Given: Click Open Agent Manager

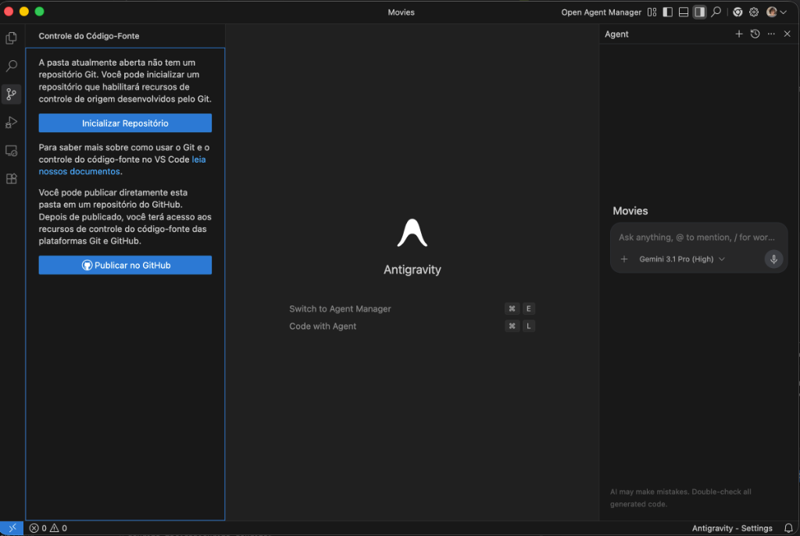Looking at the screenshot, I should coord(601,13).
